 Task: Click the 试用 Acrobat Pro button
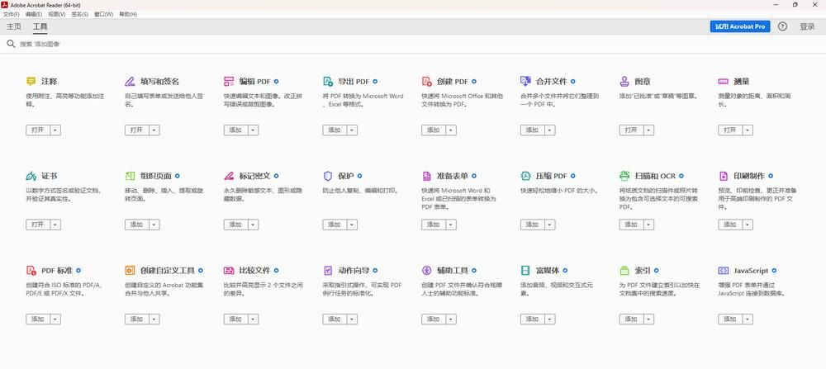click(739, 26)
